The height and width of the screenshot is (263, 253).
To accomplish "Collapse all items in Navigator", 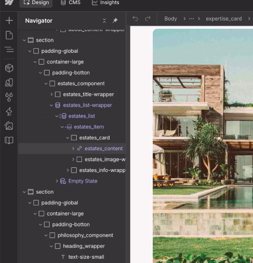I will 104,21.
